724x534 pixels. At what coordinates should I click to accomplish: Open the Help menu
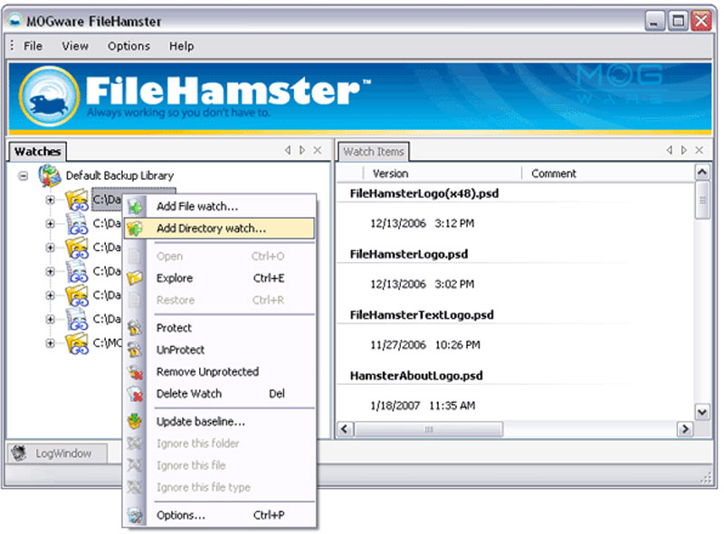[x=182, y=46]
